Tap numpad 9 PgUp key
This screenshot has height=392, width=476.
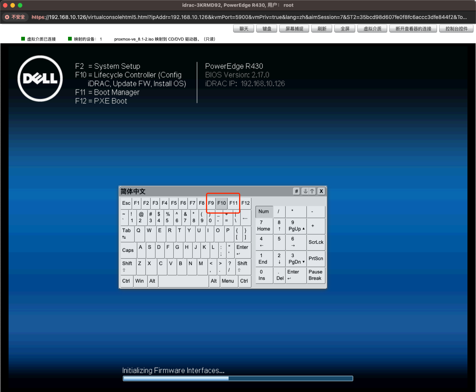click(296, 226)
